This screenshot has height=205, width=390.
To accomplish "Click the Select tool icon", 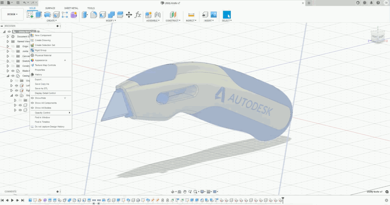I will (226, 15).
